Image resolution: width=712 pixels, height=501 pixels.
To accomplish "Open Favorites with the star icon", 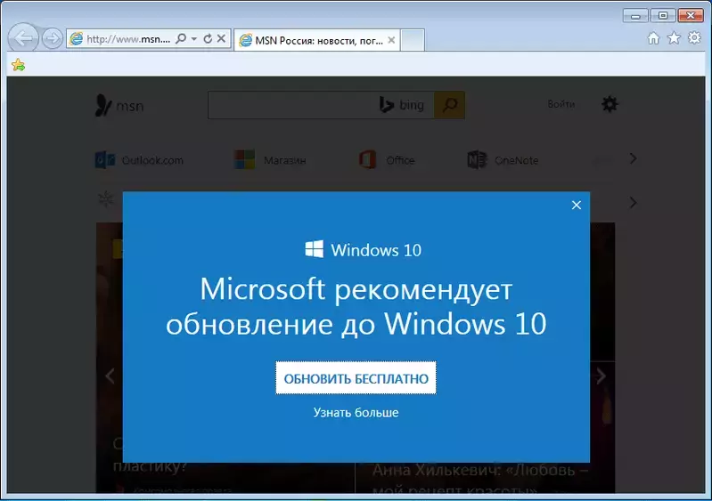I will (674, 38).
